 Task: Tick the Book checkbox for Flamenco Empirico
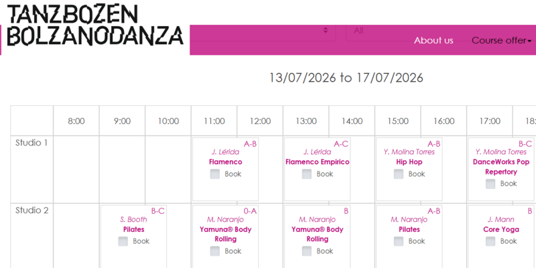(307, 174)
